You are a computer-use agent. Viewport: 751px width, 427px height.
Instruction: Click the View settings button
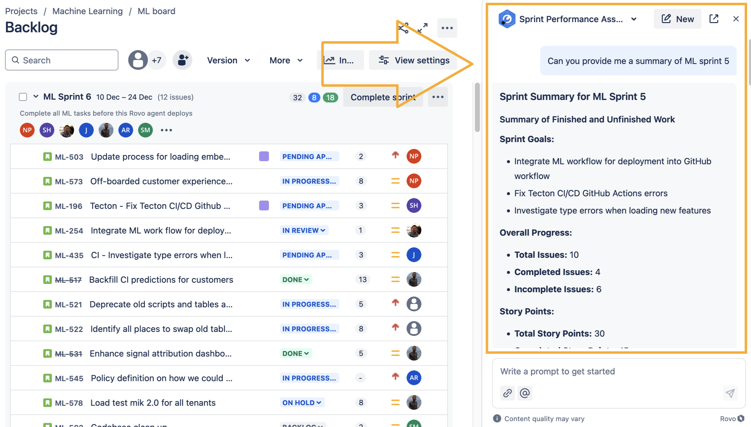(x=413, y=60)
